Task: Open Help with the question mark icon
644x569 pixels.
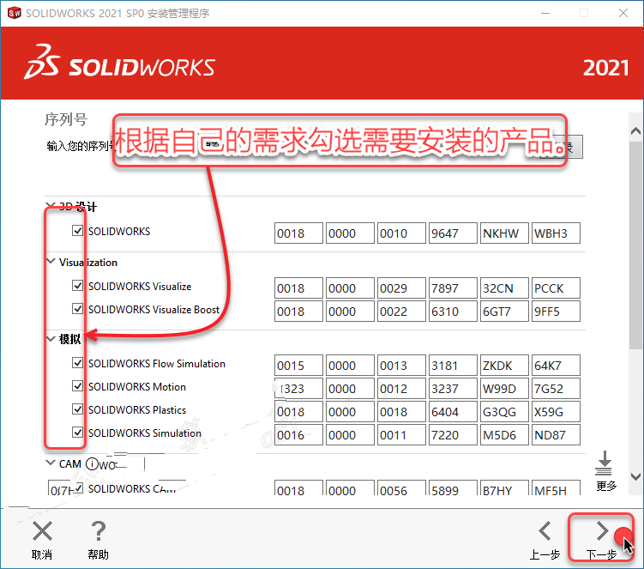Action: (98, 530)
